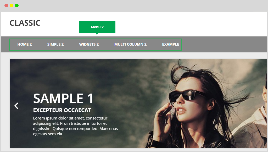
Task: Click the Lorem ipsum slide description text
Action: pos(75,126)
